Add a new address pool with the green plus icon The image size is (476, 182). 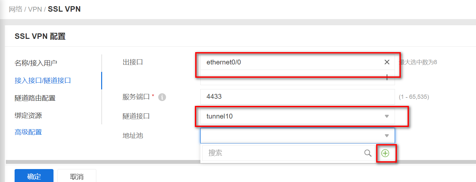[x=385, y=153]
